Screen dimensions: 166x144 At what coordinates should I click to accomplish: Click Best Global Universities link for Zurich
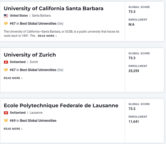tap(38, 70)
